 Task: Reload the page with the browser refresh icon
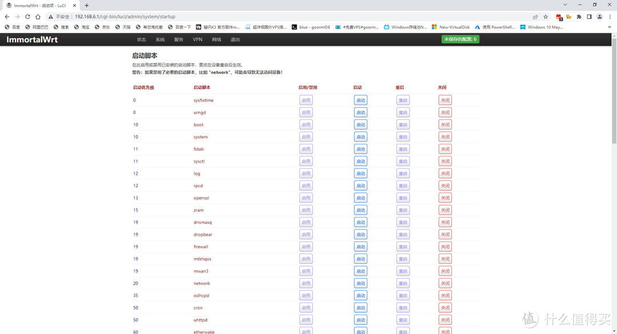pos(27,17)
